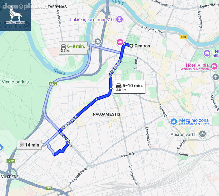Choose the 6–9 min. 3,5 km car route
Screen dimensions: 219x196
click(73, 48)
